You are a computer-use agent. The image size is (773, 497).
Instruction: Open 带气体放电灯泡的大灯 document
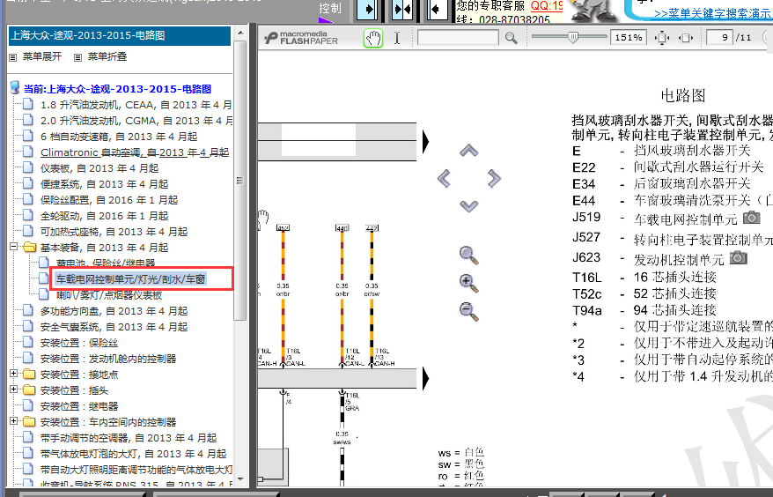[x=133, y=453]
